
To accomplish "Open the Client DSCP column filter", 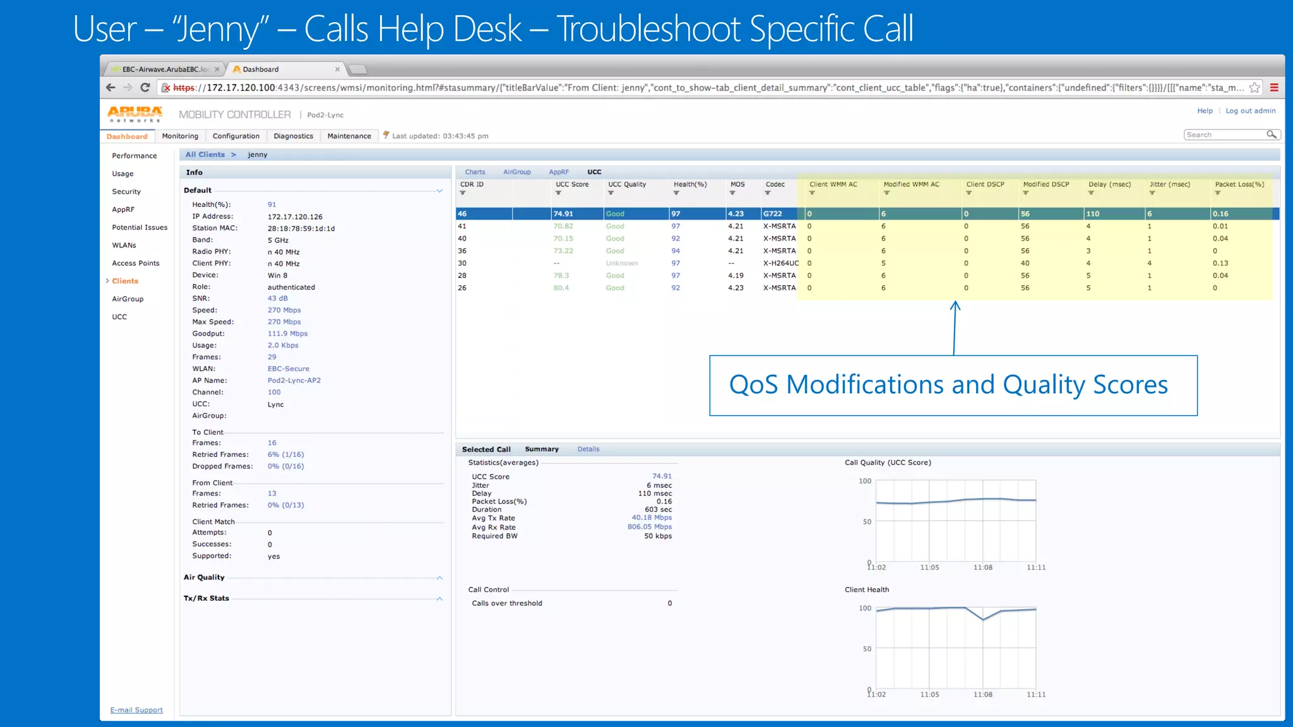I will pyautogui.click(x=968, y=193).
